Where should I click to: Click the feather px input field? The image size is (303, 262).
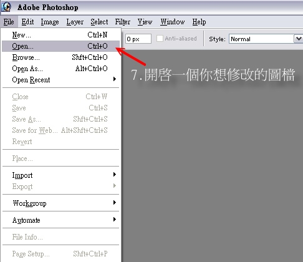pyautogui.click(x=138, y=39)
